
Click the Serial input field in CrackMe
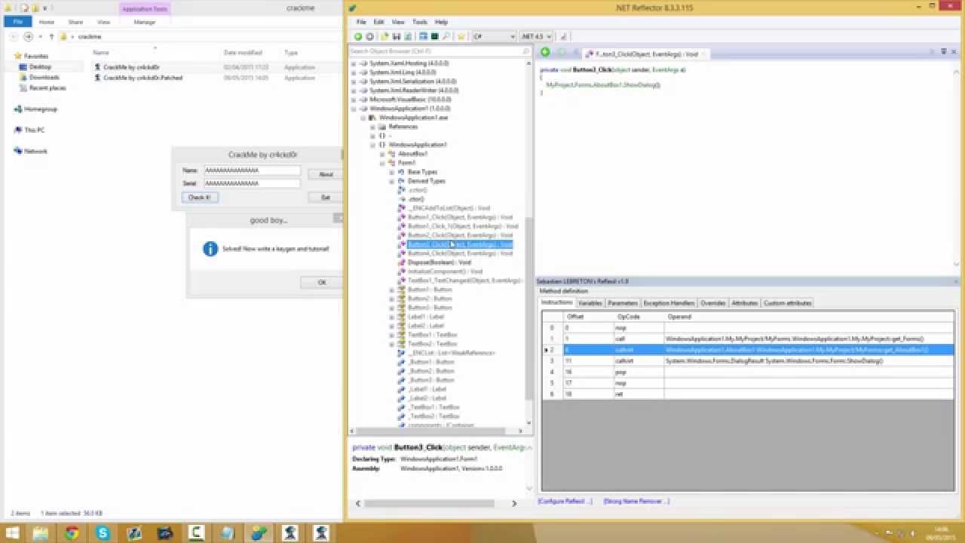(252, 183)
